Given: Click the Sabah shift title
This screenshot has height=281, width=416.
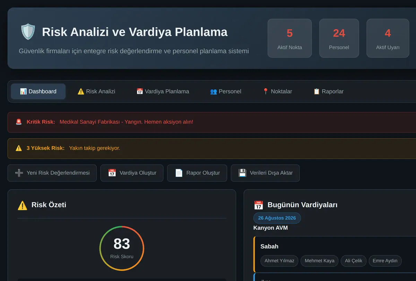Looking at the screenshot, I should tap(269, 246).
